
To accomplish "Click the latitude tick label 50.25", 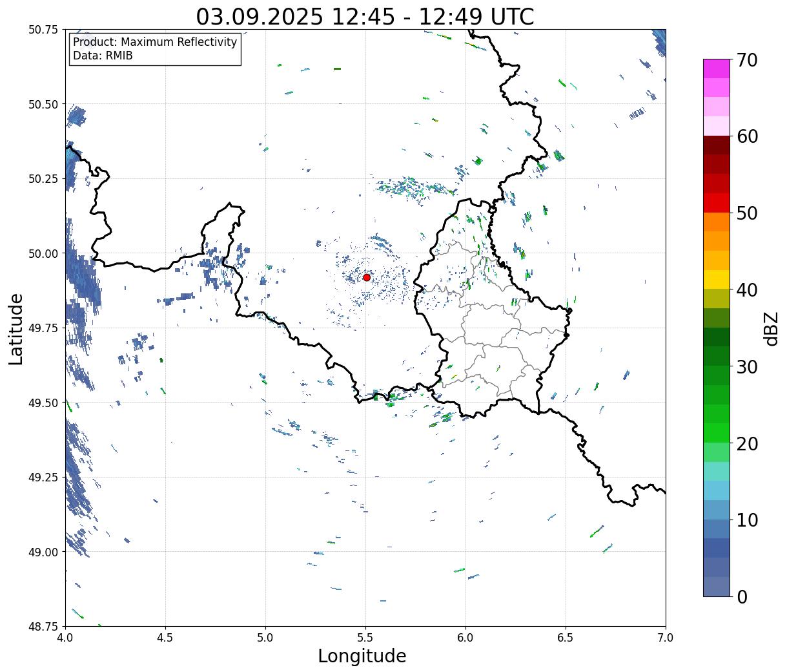I will coord(43,179).
